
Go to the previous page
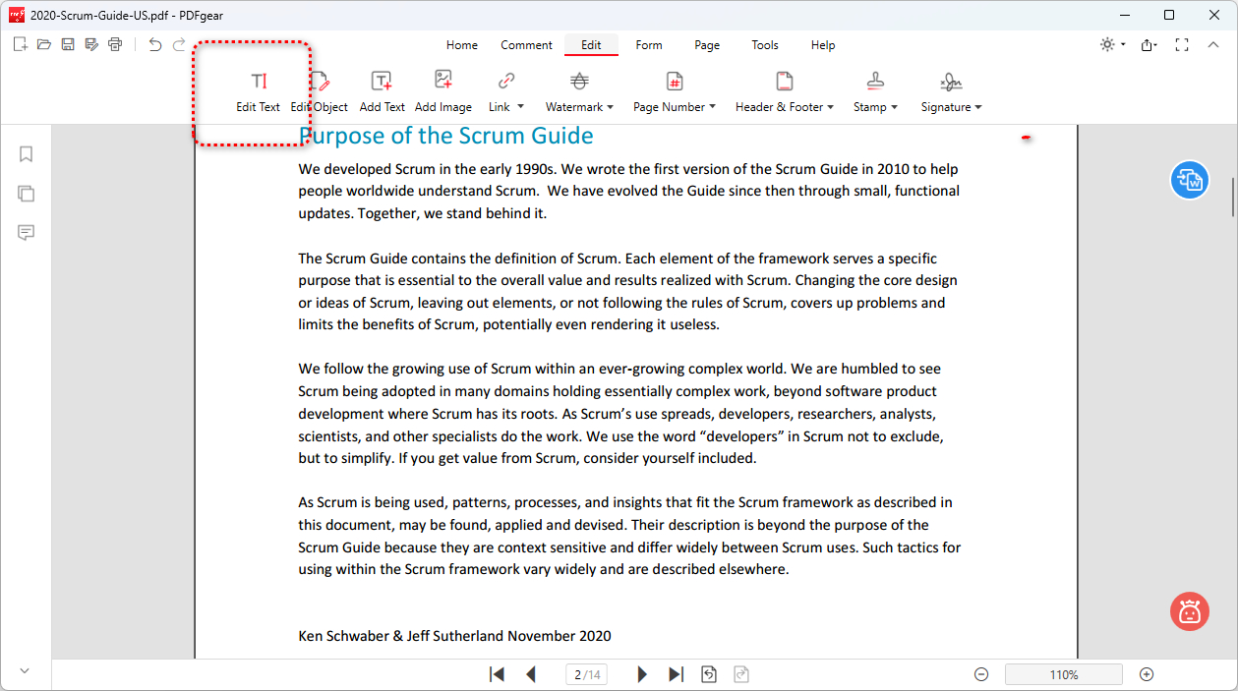pyautogui.click(x=531, y=674)
